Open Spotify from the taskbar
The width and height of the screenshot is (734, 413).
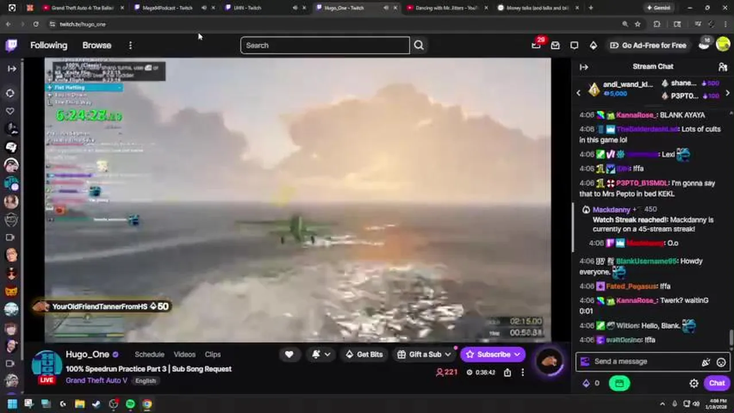130,404
